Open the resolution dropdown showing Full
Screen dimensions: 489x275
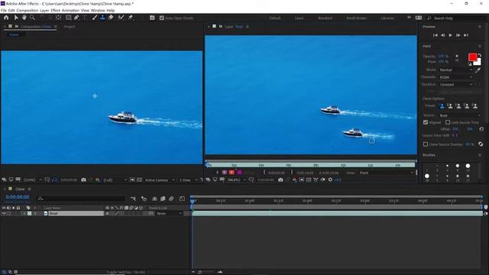click(x=115, y=180)
